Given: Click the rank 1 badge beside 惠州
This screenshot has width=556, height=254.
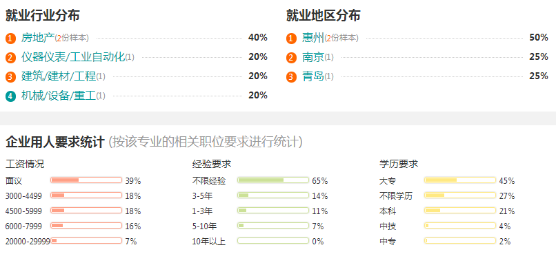Looking at the screenshot, I should (292, 39).
